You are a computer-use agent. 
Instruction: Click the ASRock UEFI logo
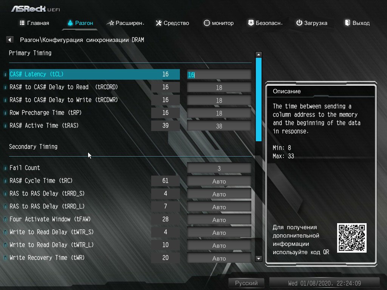point(36,9)
